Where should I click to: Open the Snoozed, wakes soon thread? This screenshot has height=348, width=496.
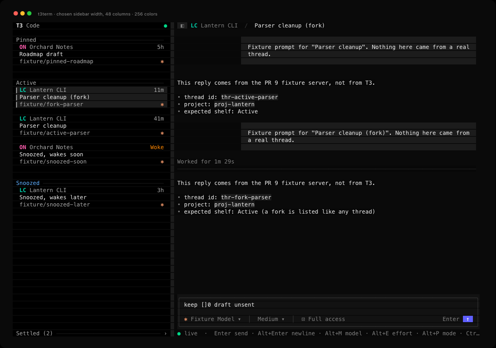tap(90, 154)
